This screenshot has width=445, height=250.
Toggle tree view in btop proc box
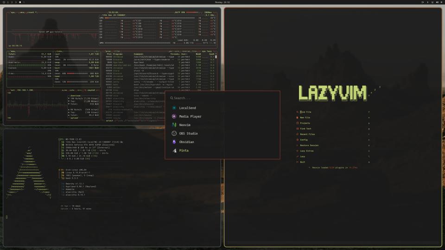pos(194,51)
